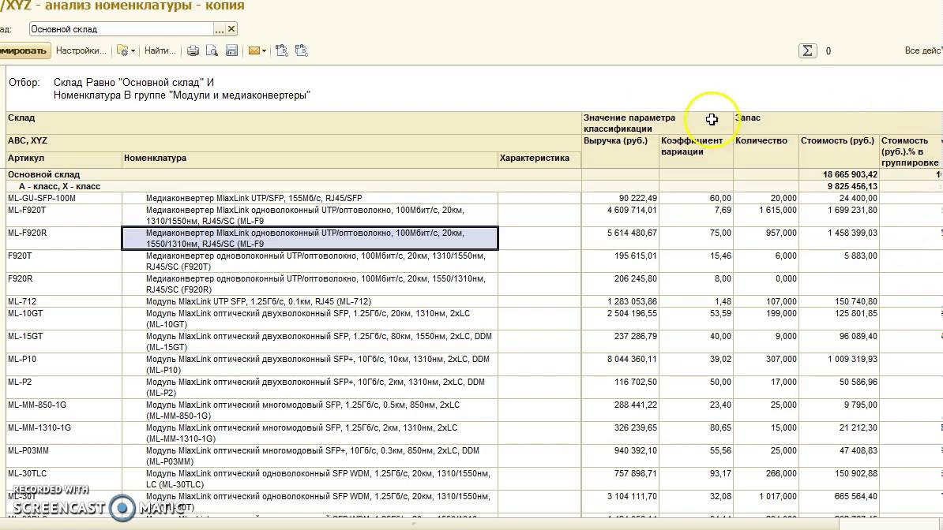Open the Настройки... settings button
The image size is (943, 530).
pos(81,50)
